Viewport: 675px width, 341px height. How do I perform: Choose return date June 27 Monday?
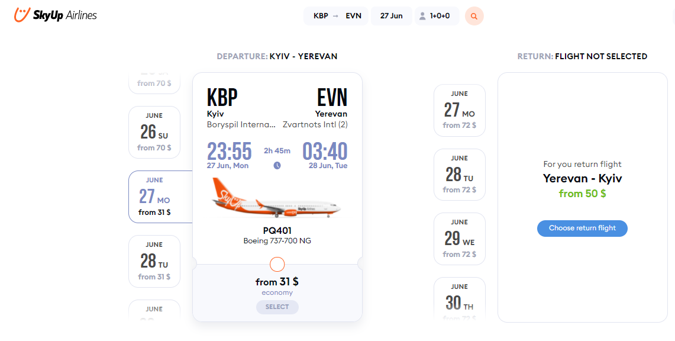tap(459, 110)
